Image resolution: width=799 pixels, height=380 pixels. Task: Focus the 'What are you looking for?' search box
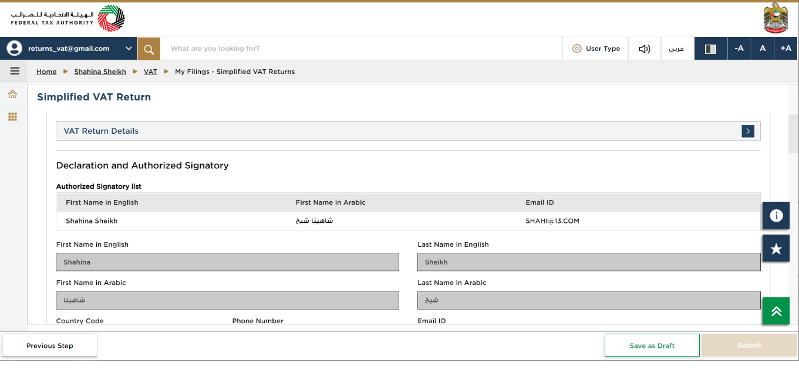point(361,49)
